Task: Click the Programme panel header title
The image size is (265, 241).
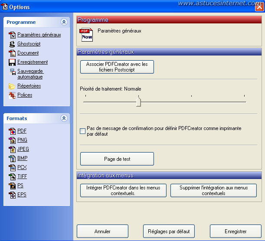Action: click(21, 22)
